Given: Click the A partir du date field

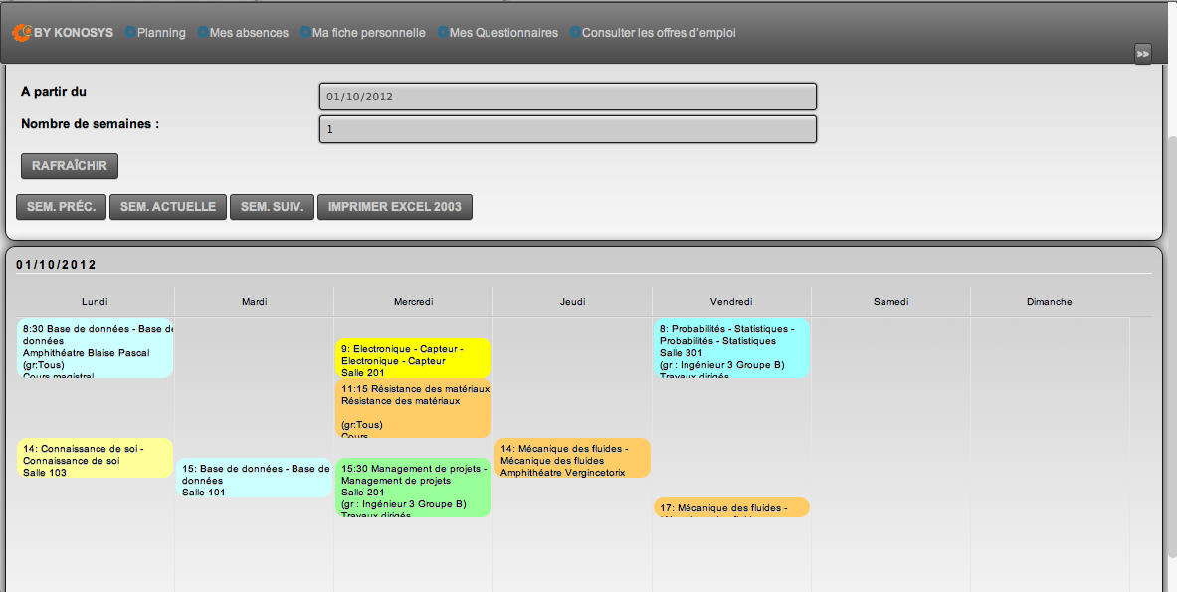Looking at the screenshot, I should 567,97.
